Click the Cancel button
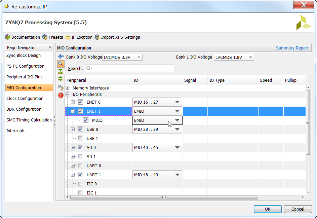The width and height of the screenshot is (317, 218). 298,209
